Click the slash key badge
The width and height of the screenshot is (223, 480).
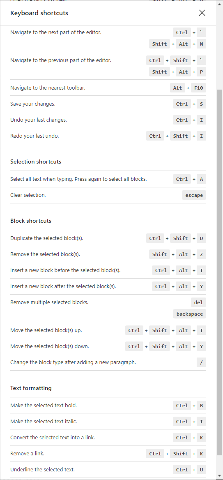[x=201, y=362]
